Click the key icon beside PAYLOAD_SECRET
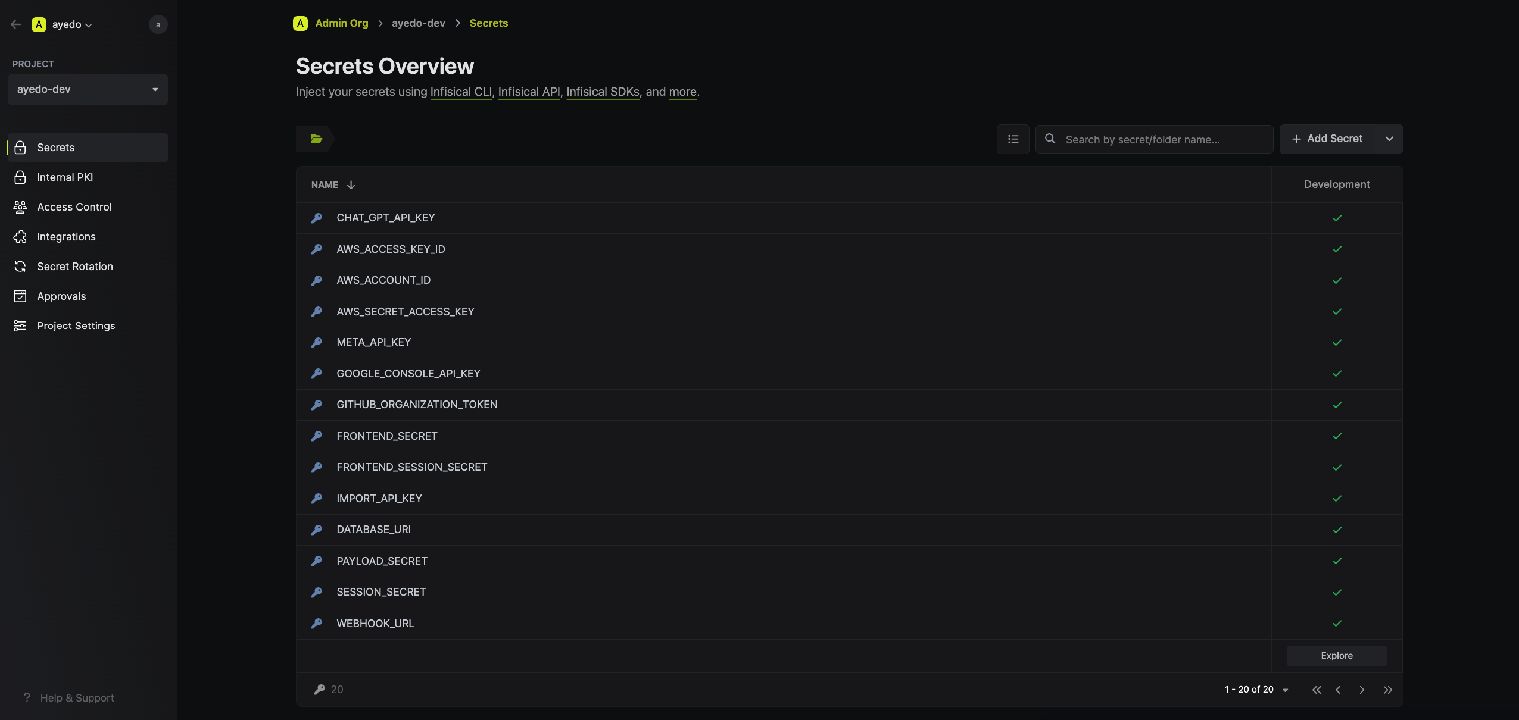The height and width of the screenshot is (720, 1519). 317,561
